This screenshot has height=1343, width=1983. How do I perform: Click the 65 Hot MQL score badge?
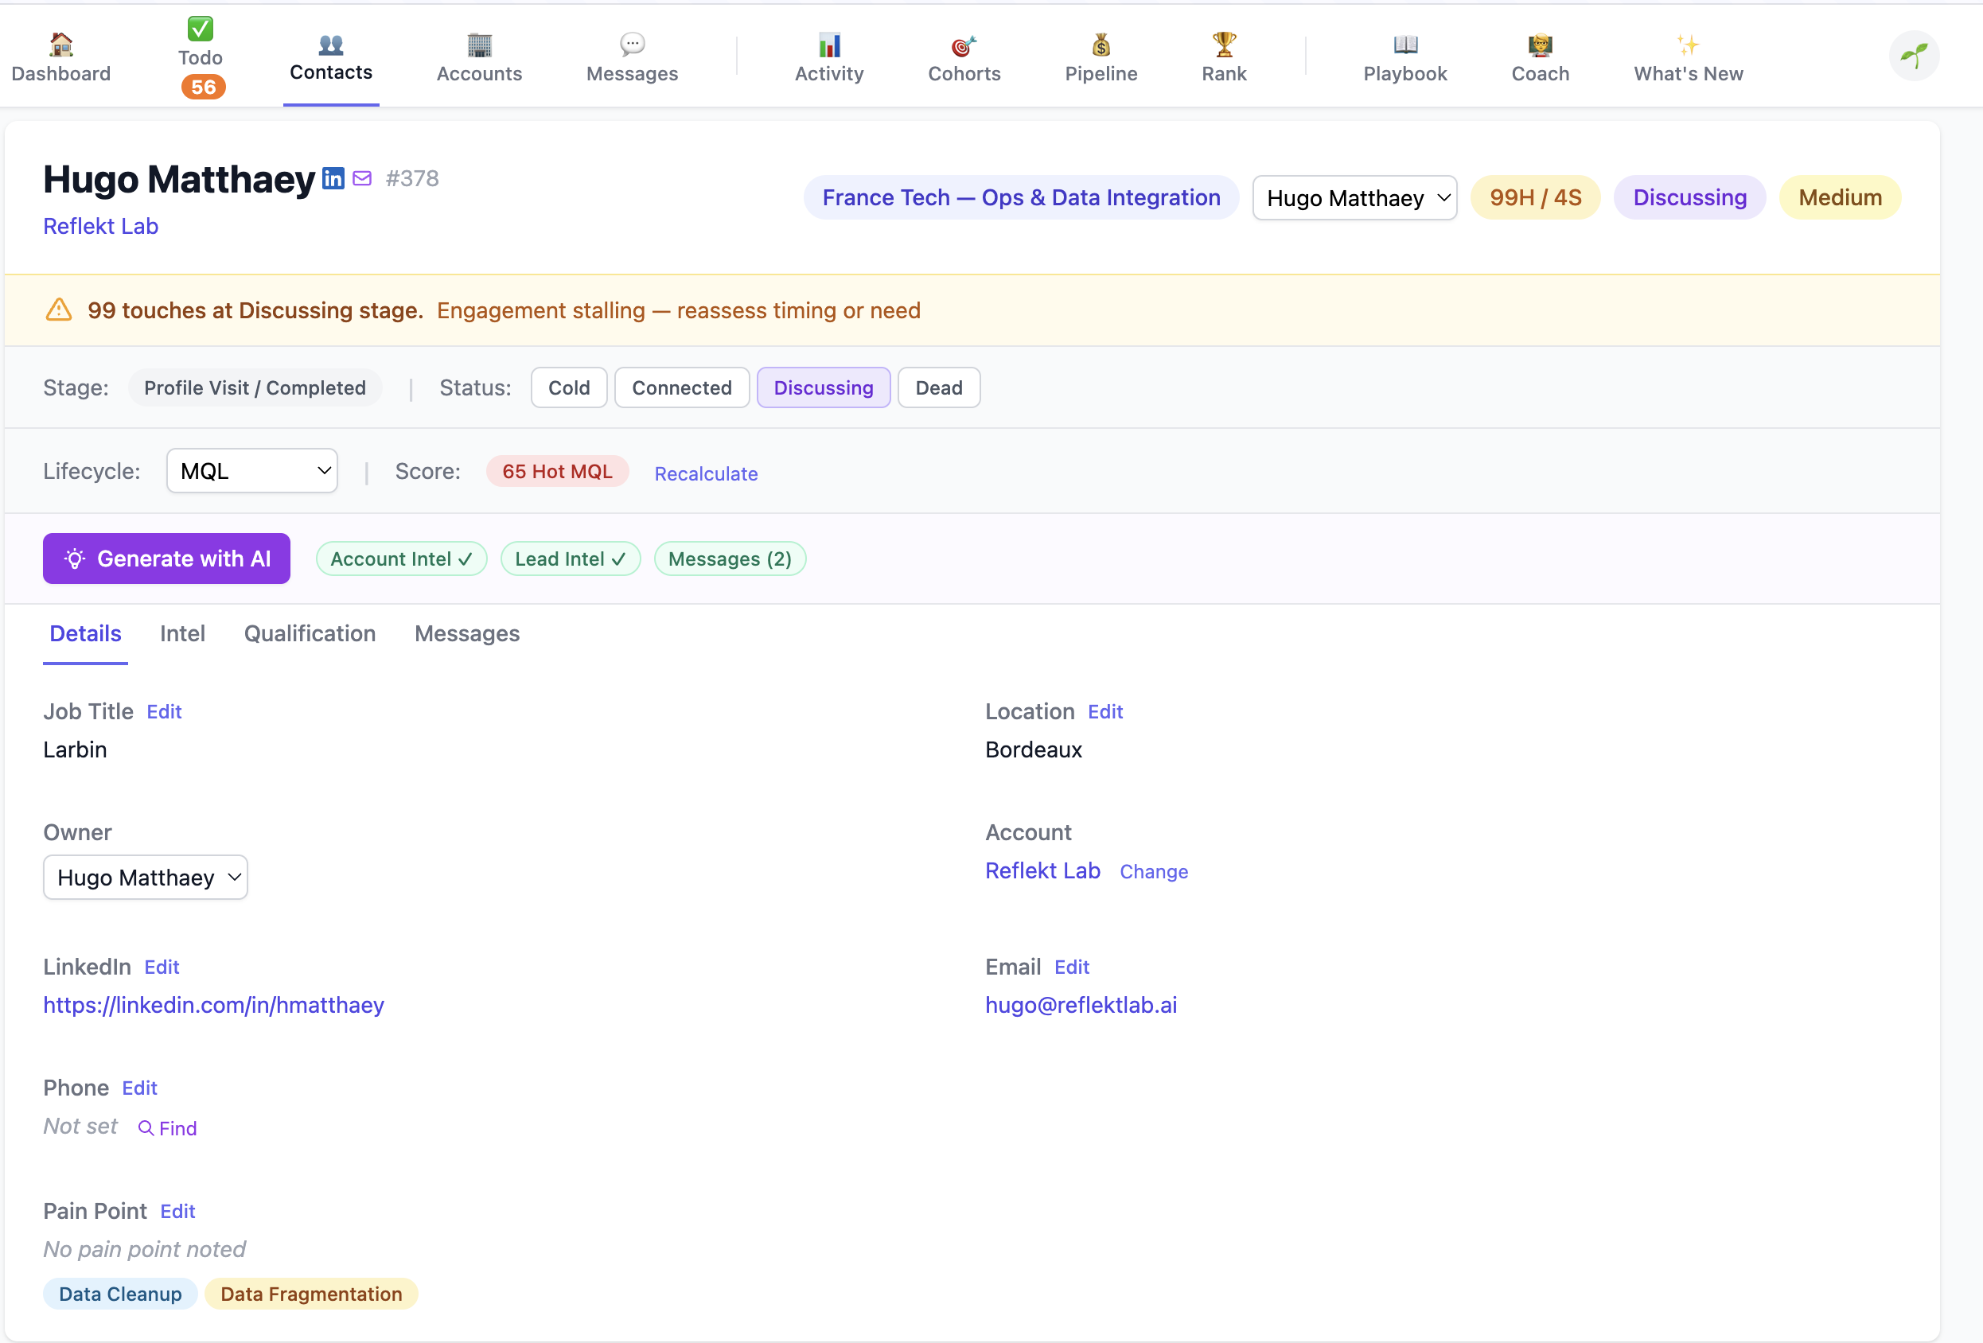556,470
